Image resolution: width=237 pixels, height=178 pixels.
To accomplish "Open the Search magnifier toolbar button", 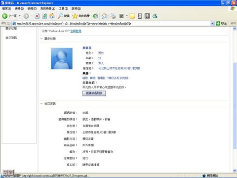I will (64, 16).
